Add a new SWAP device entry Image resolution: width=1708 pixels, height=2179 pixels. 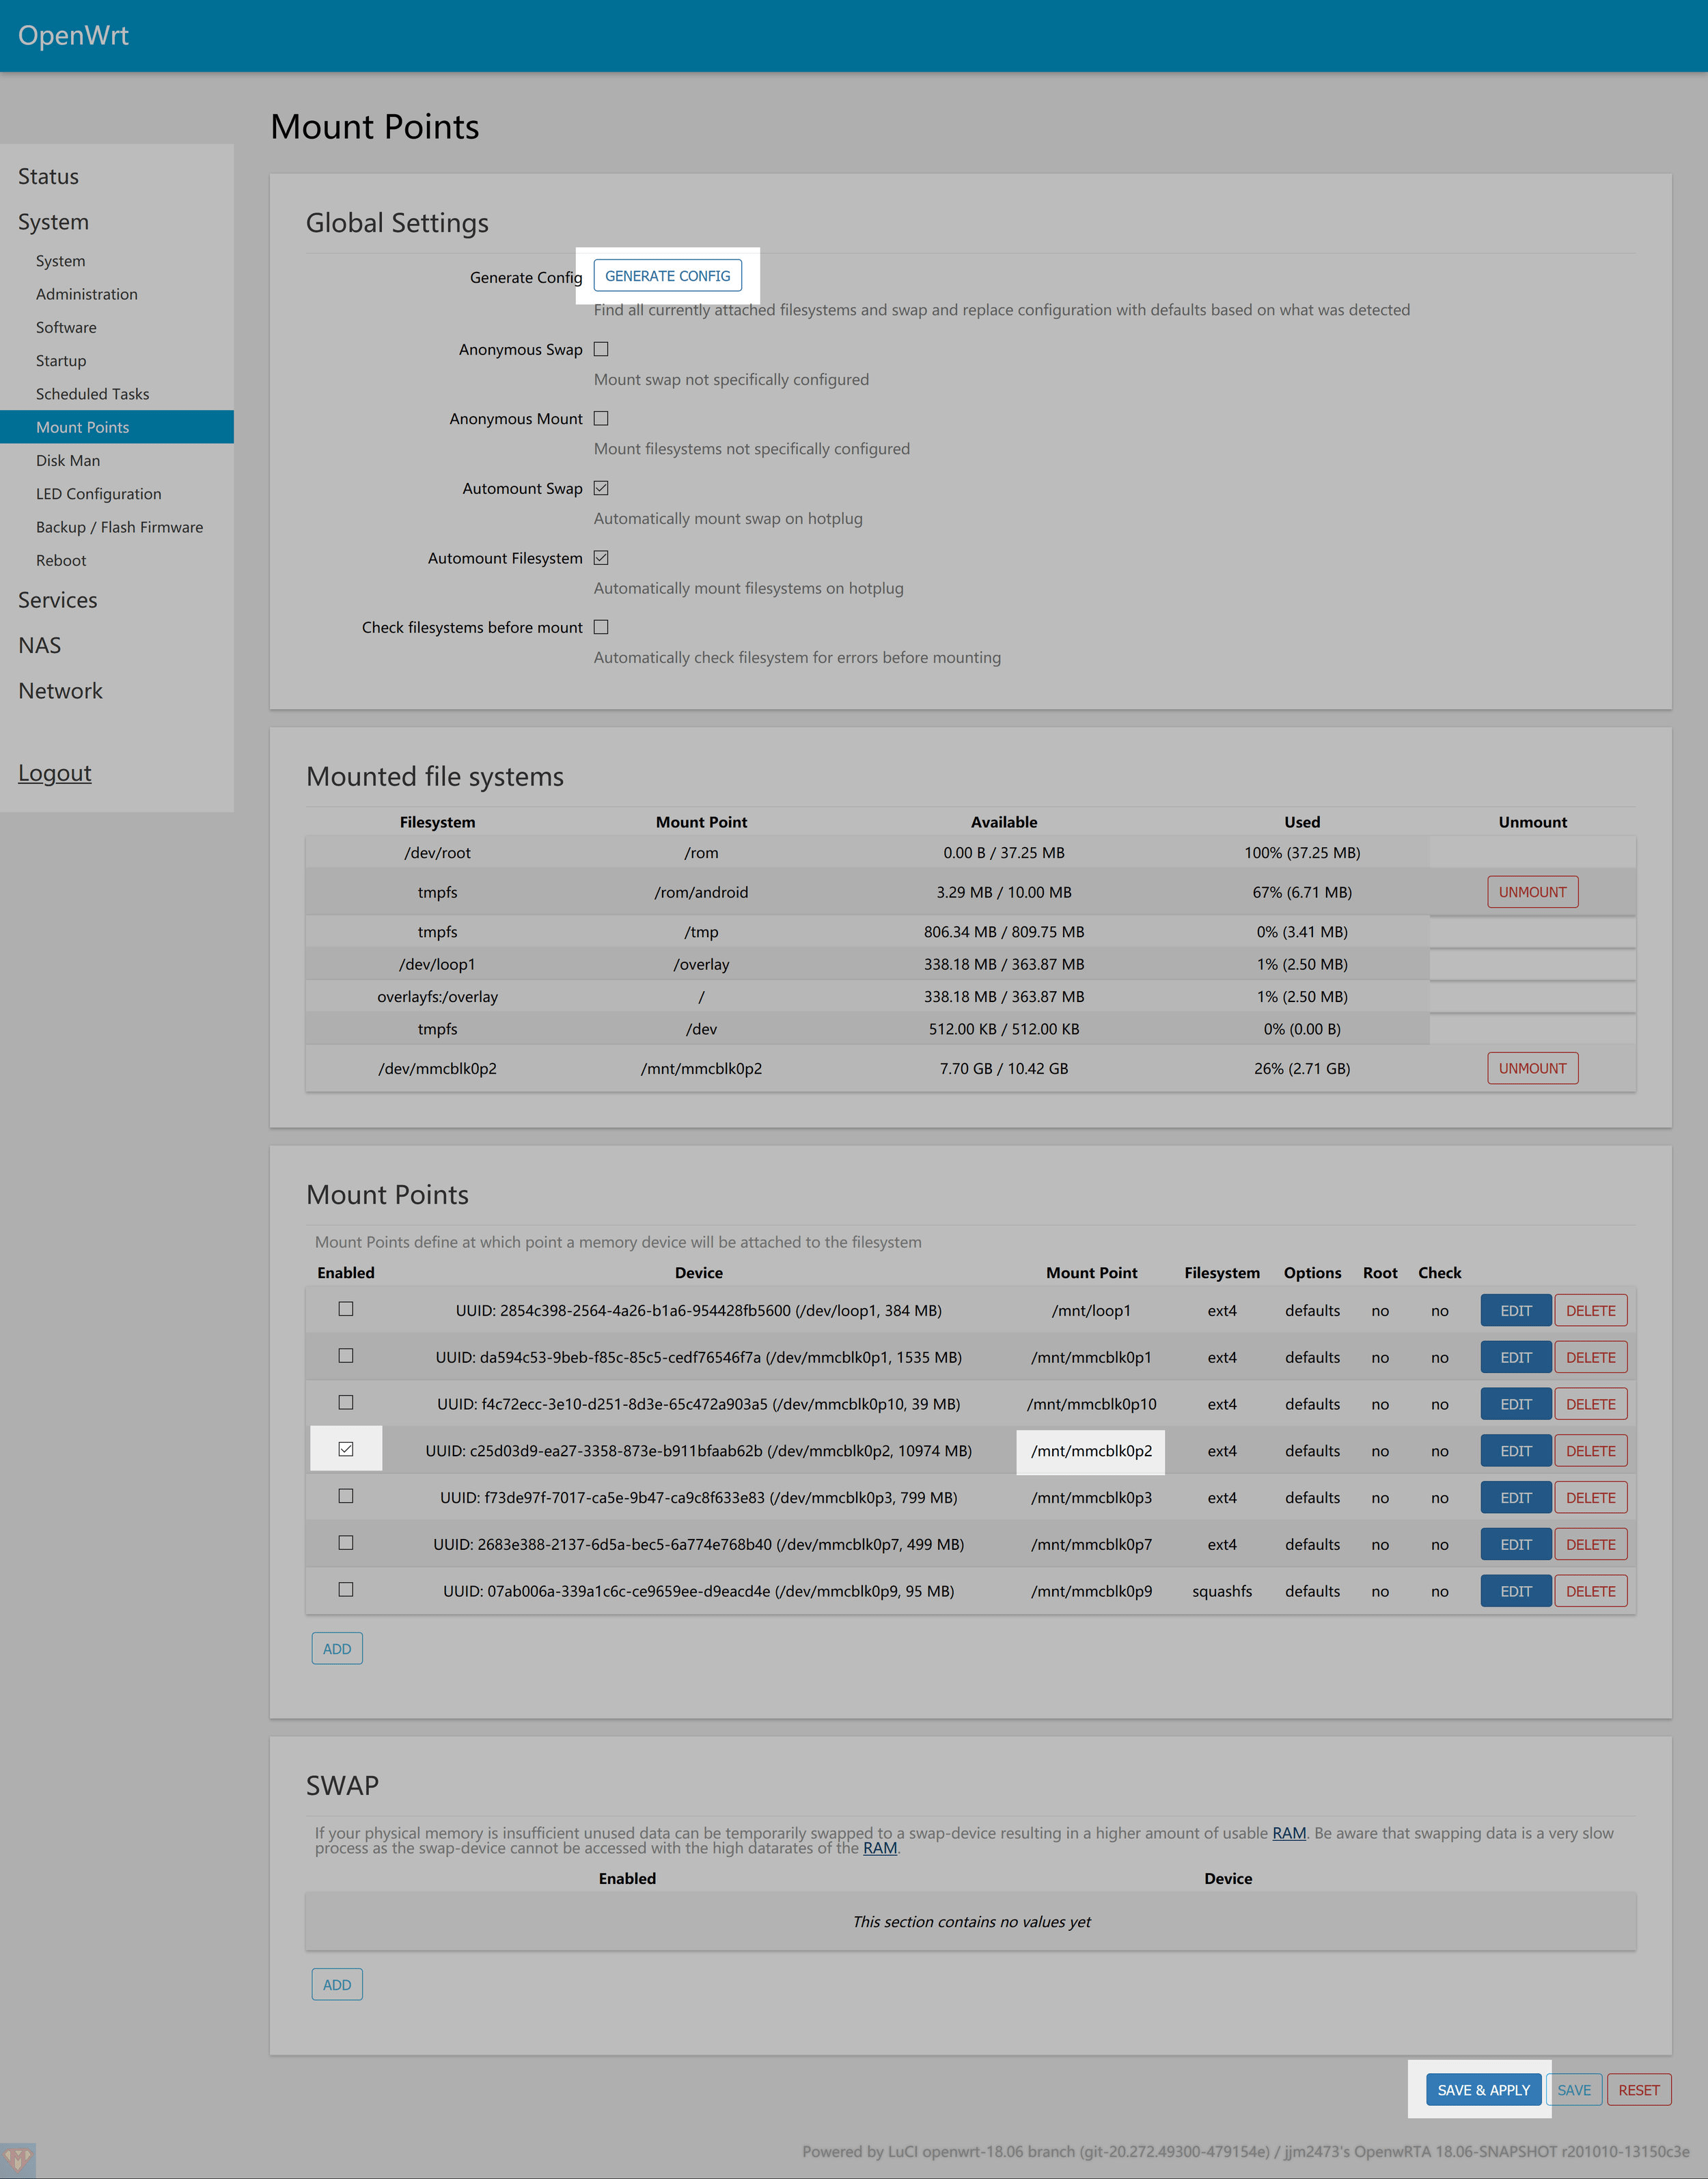(337, 1984)
